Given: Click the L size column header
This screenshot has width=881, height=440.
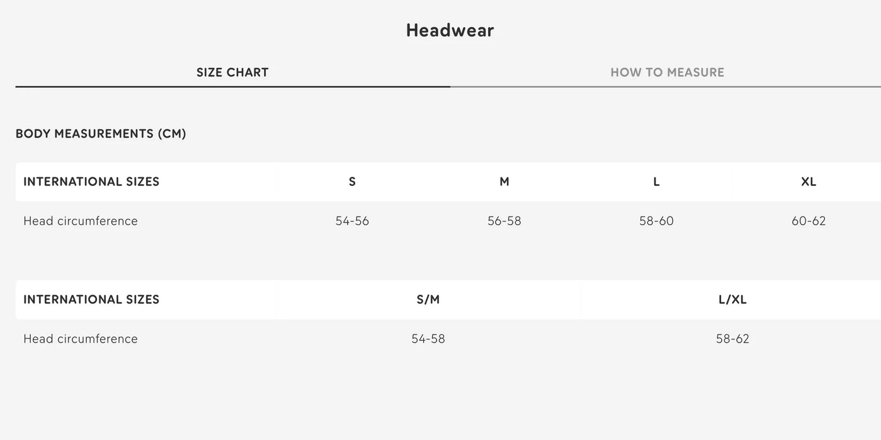Looking at the screenshot, I should (x=656, y=182).
